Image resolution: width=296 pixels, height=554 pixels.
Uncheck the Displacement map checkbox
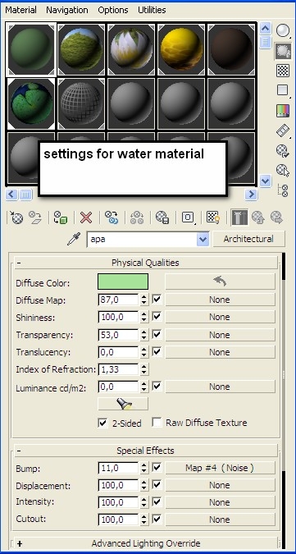157,485
